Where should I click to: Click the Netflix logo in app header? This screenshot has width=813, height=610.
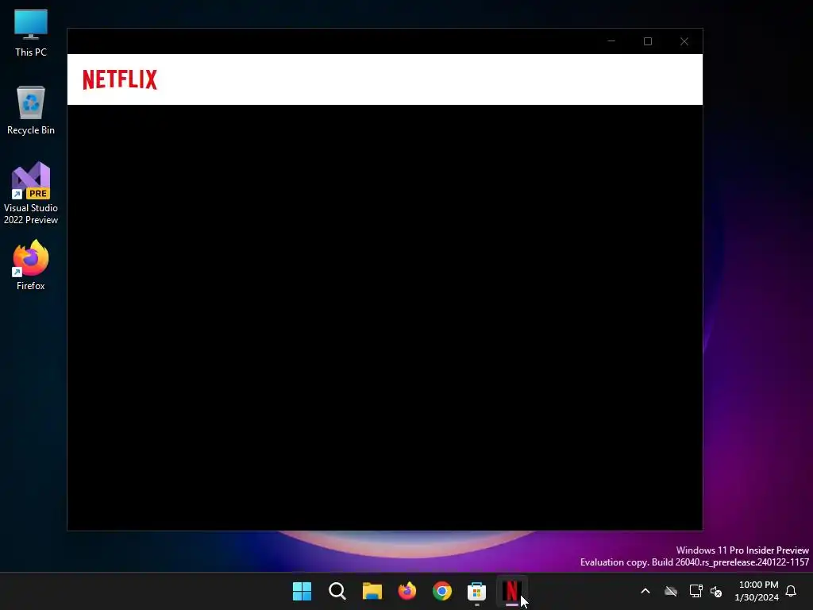(120, 79)
